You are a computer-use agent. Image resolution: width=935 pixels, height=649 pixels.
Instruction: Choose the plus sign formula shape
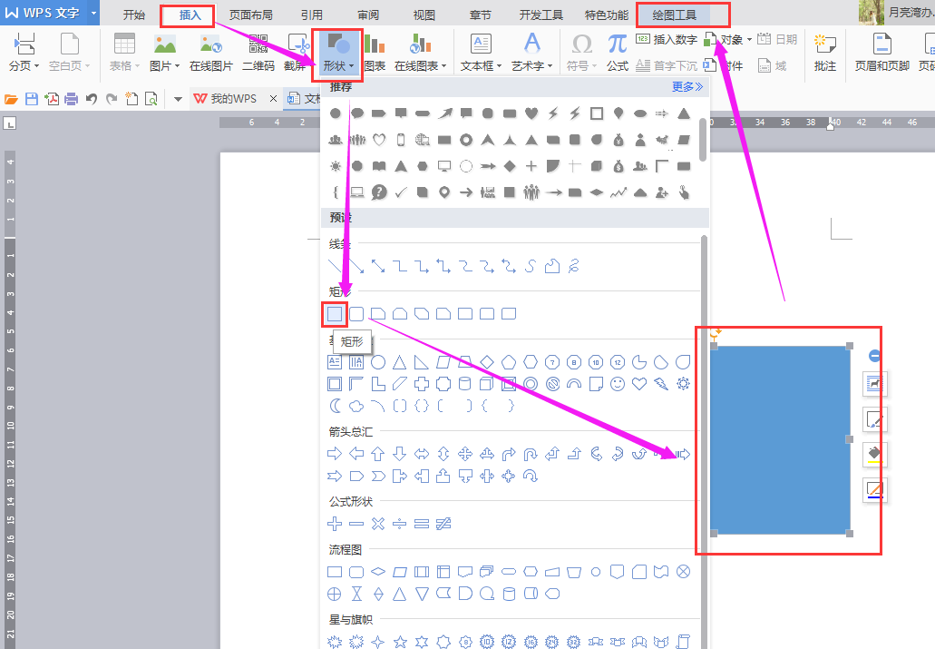click(x=335, y=524)
